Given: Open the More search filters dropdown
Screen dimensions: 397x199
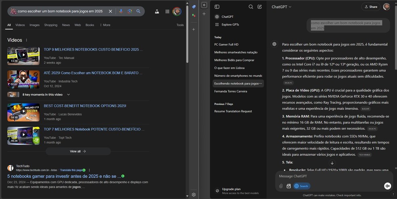Looking at the screenshot, I should click(x=105, y=25).
